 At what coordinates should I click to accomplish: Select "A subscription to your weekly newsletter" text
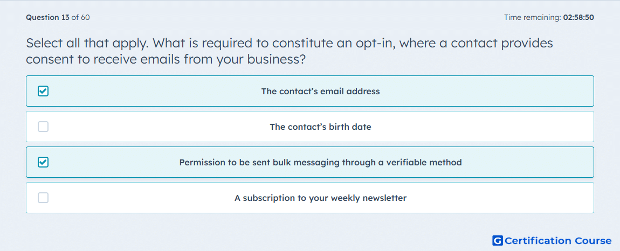320,198
